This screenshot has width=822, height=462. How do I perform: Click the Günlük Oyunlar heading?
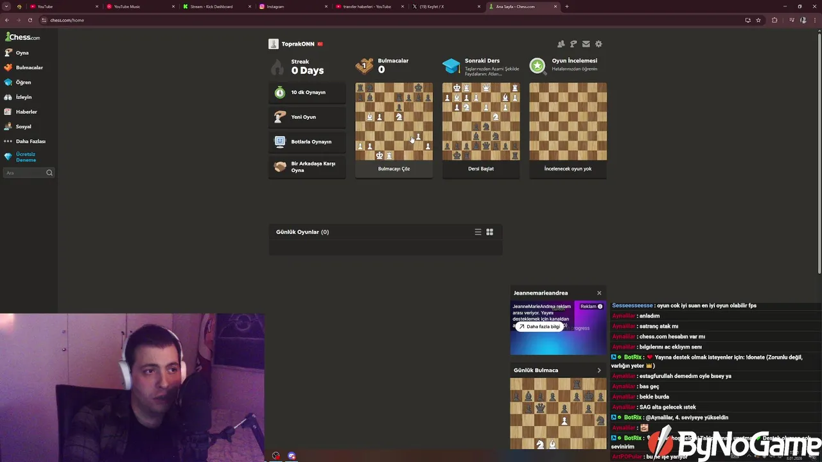click(302, 232)
